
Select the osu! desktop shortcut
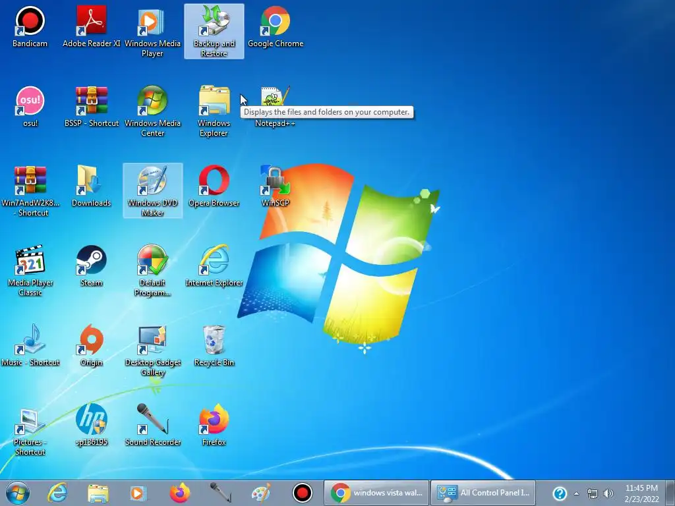pyautogui.click(x=30, y=106)
